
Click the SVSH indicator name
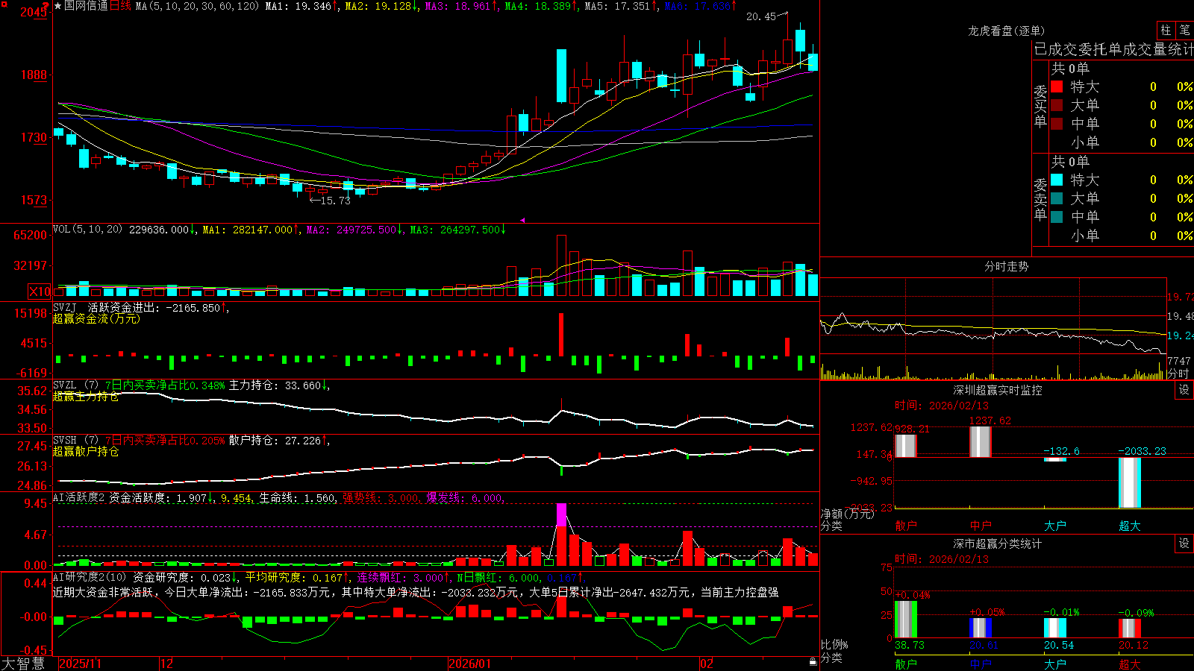(65, 441)
